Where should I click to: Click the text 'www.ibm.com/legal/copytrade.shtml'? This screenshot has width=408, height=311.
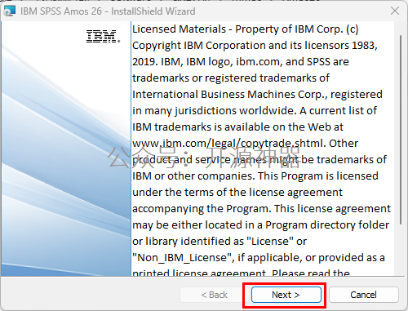click(228, 144)
